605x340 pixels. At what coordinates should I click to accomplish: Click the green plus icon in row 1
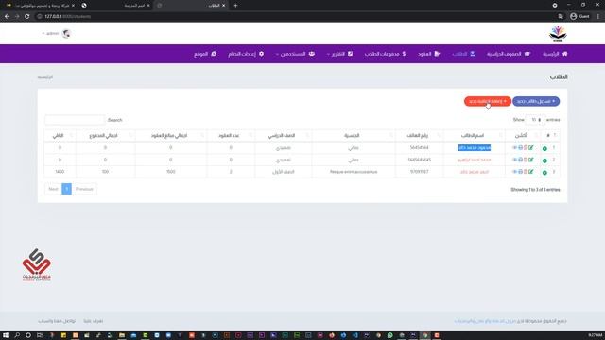544,149
